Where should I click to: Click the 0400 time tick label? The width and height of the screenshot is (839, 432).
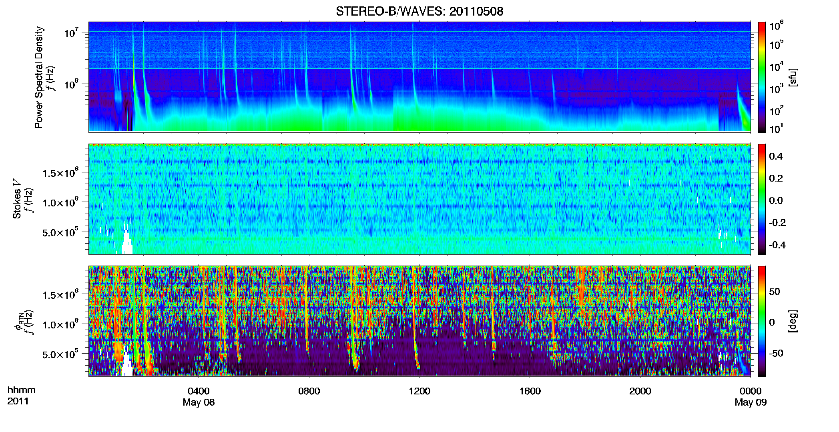coord(199,391)
